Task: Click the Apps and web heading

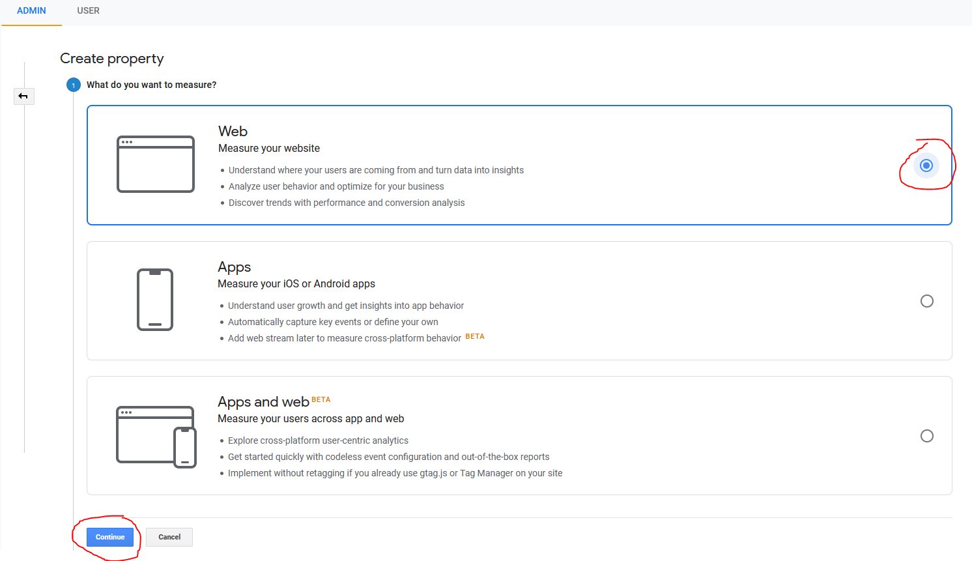Action: 263,402
